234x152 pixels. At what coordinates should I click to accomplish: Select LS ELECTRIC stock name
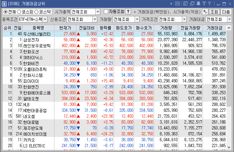[x=34, y=146]
